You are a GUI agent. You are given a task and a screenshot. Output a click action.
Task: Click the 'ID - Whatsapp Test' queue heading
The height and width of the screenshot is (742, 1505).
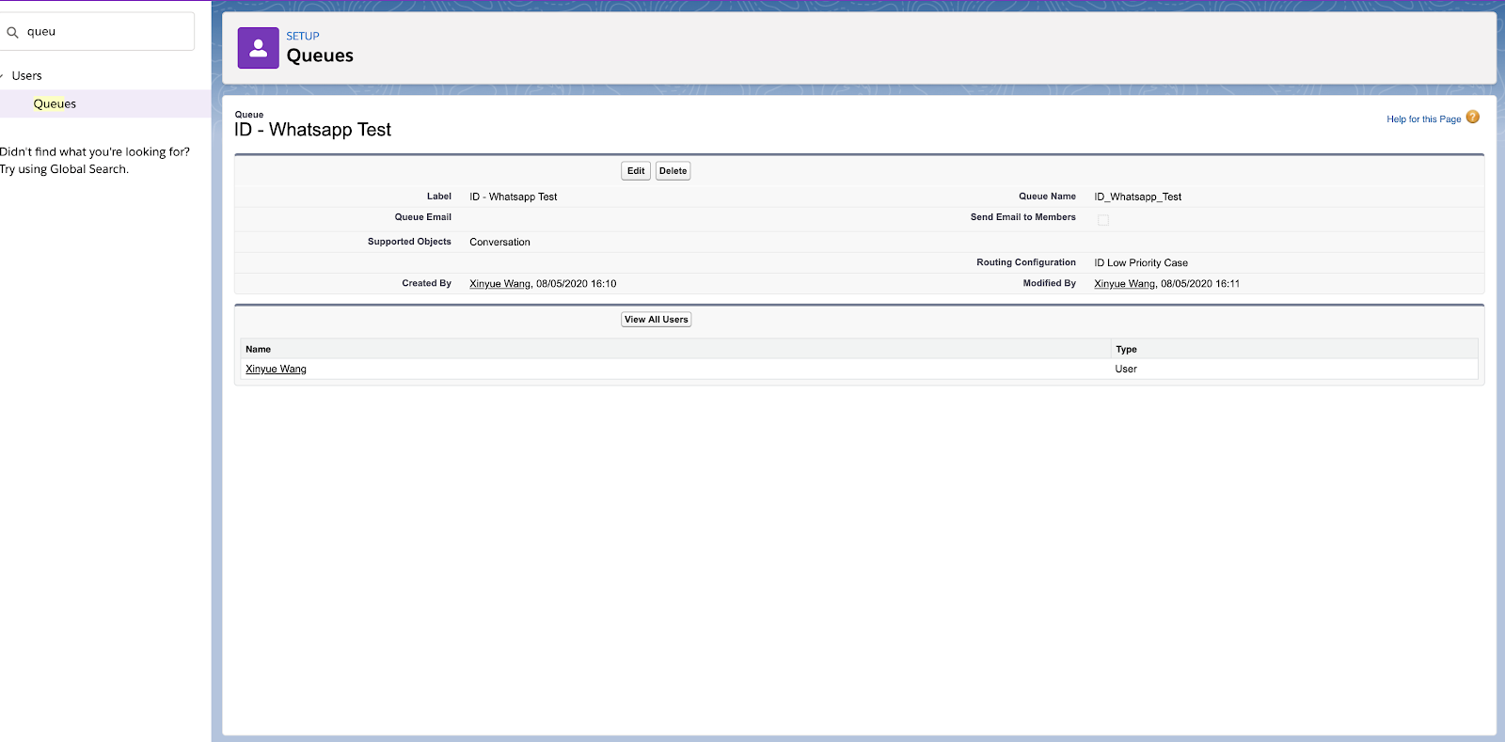pyautogui.click(x=313, y=130)
